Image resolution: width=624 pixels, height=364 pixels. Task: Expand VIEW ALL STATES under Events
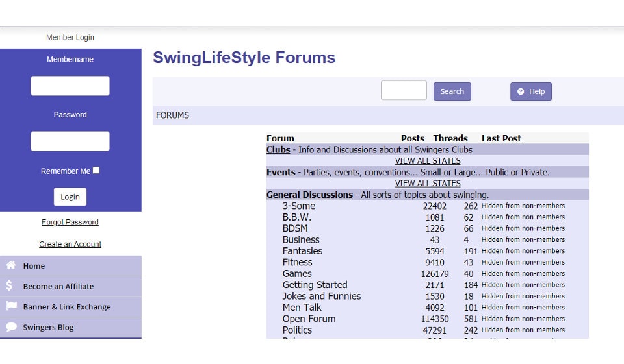[x=428, y=184]
